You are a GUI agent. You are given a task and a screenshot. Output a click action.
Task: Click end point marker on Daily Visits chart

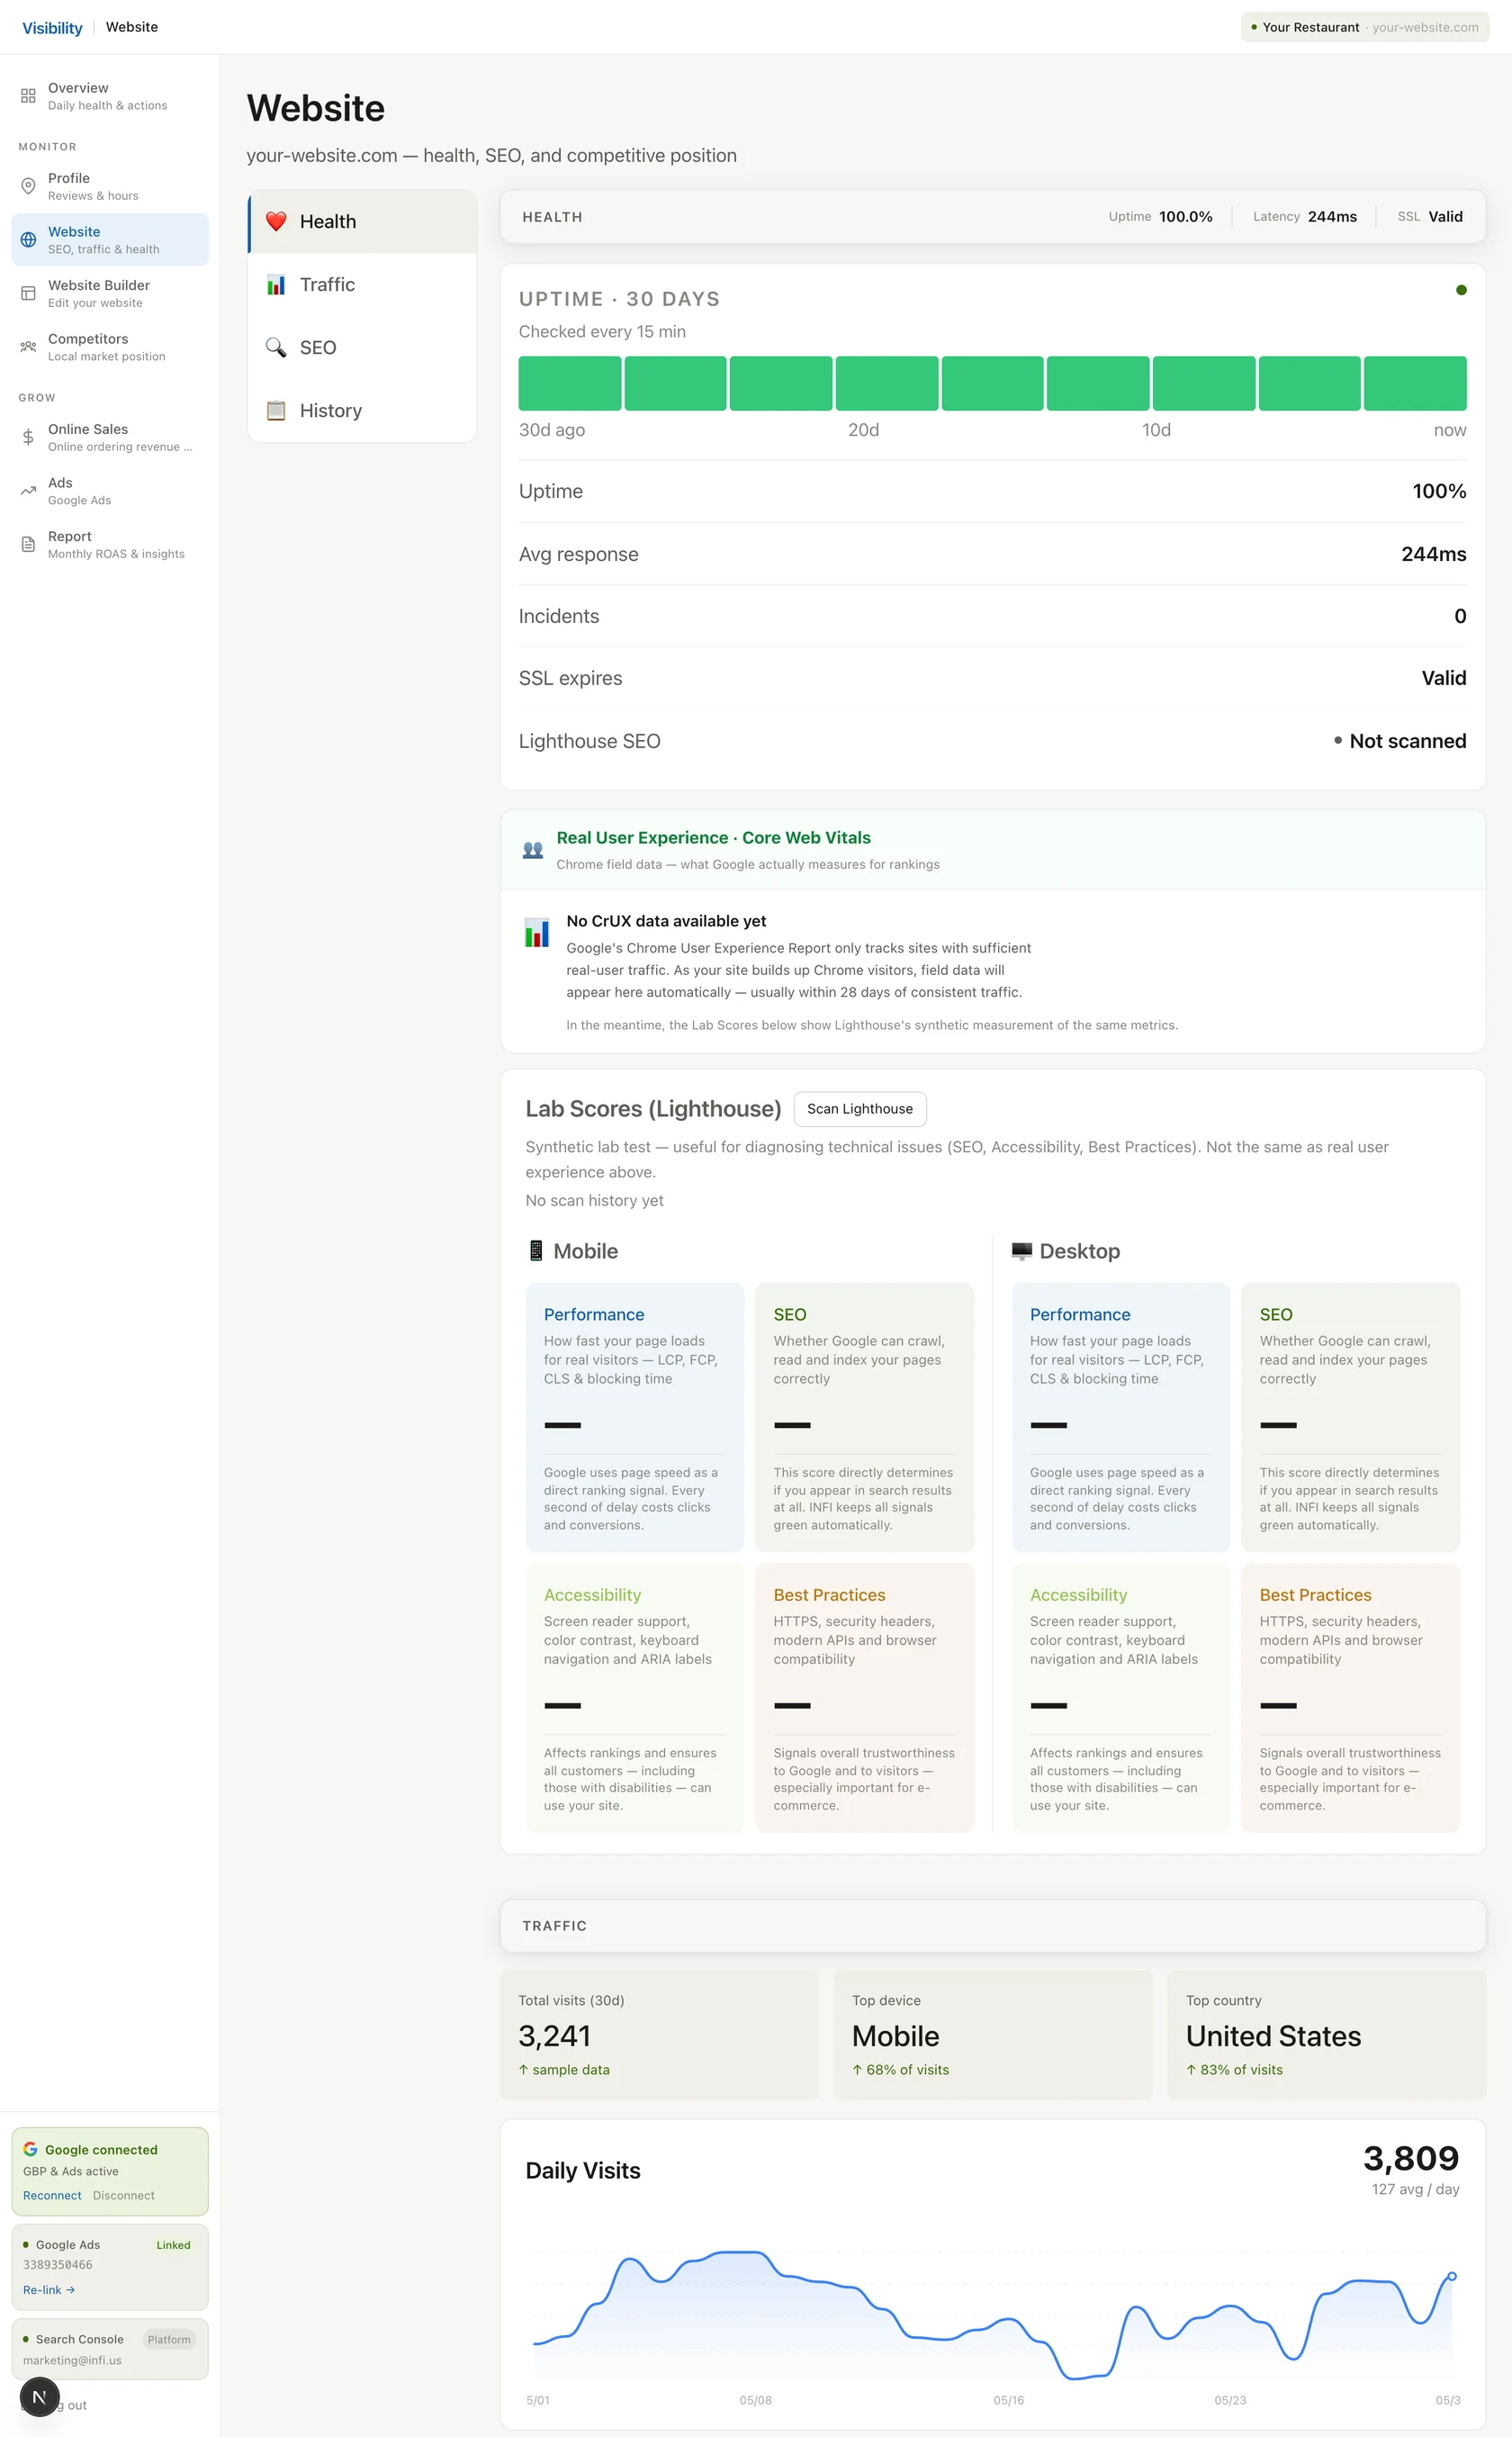click(x=1452, y=2276)
